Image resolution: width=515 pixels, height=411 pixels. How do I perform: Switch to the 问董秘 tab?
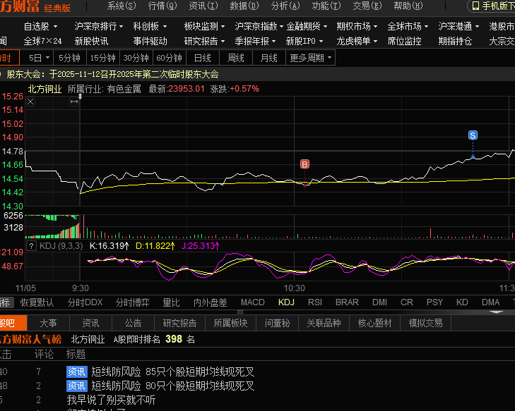[277, 323]
